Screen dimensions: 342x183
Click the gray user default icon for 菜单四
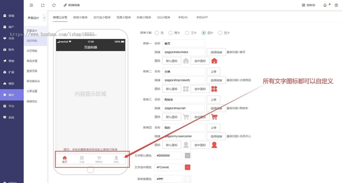[186, 145]
